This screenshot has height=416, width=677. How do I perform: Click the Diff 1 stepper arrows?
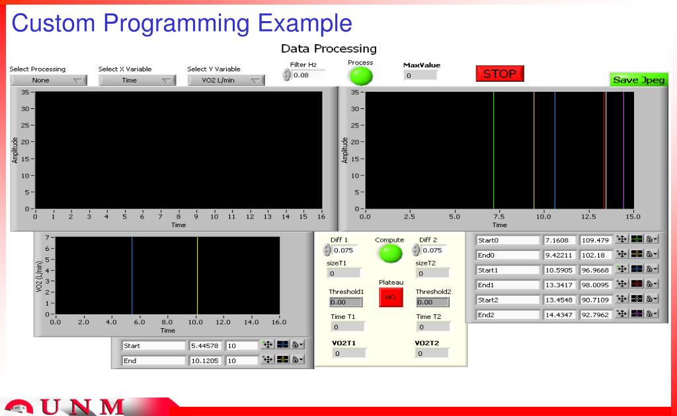[x=327, y=250]
